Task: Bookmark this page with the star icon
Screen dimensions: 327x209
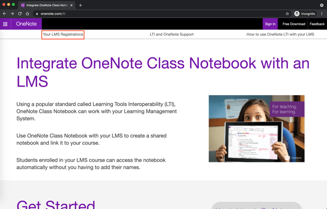Action: pyautogui.click(x=288, y=14)
